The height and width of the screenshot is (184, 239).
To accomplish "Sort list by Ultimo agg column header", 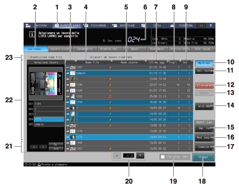I will (x=157, y=62).
